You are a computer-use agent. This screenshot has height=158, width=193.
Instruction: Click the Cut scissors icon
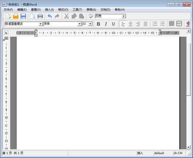[x=67, y=16]
